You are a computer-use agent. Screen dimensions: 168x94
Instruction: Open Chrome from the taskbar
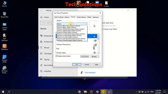(x=79, y=92)
